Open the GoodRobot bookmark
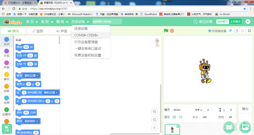The height and width of the screenshot is (135, 254). pos(149,14)
